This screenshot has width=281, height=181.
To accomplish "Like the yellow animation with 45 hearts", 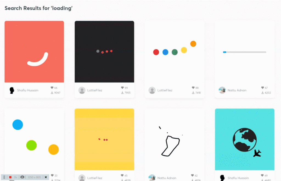I will (x=122, y=175).
